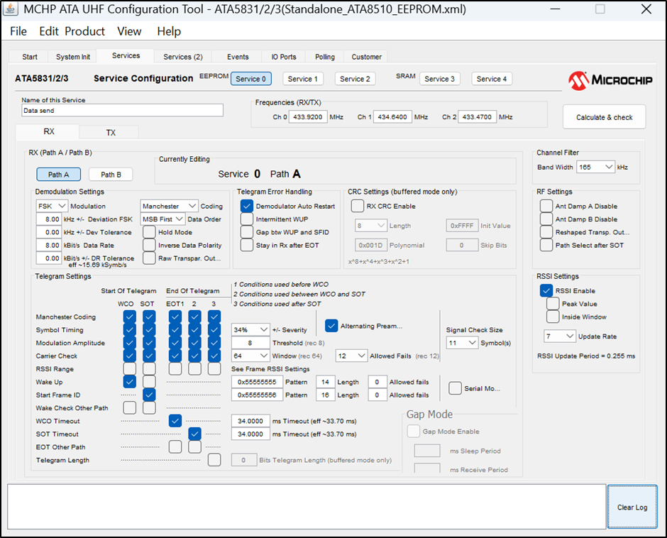The image size is (667, 538).
Task: Enable RX CRC Enable checkbox
Action: click(x=358, y=206)
